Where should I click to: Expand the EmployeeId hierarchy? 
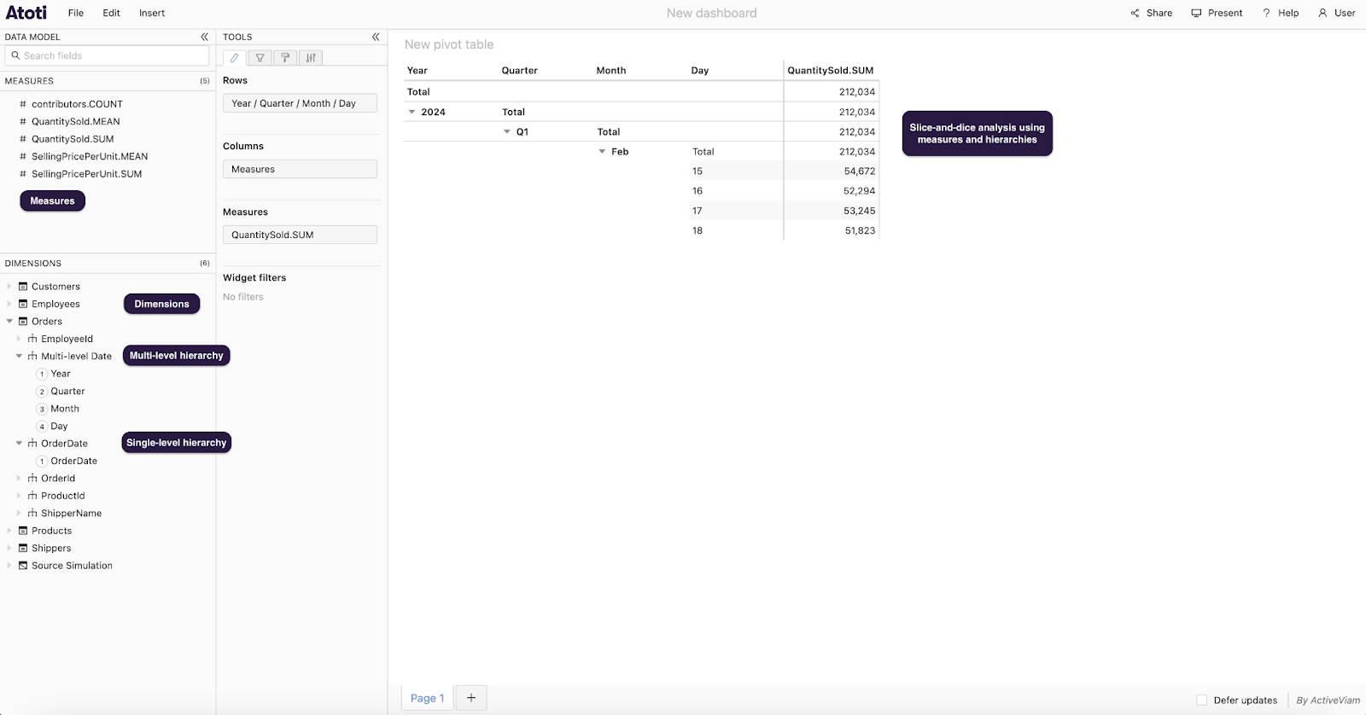pos(19,339)
